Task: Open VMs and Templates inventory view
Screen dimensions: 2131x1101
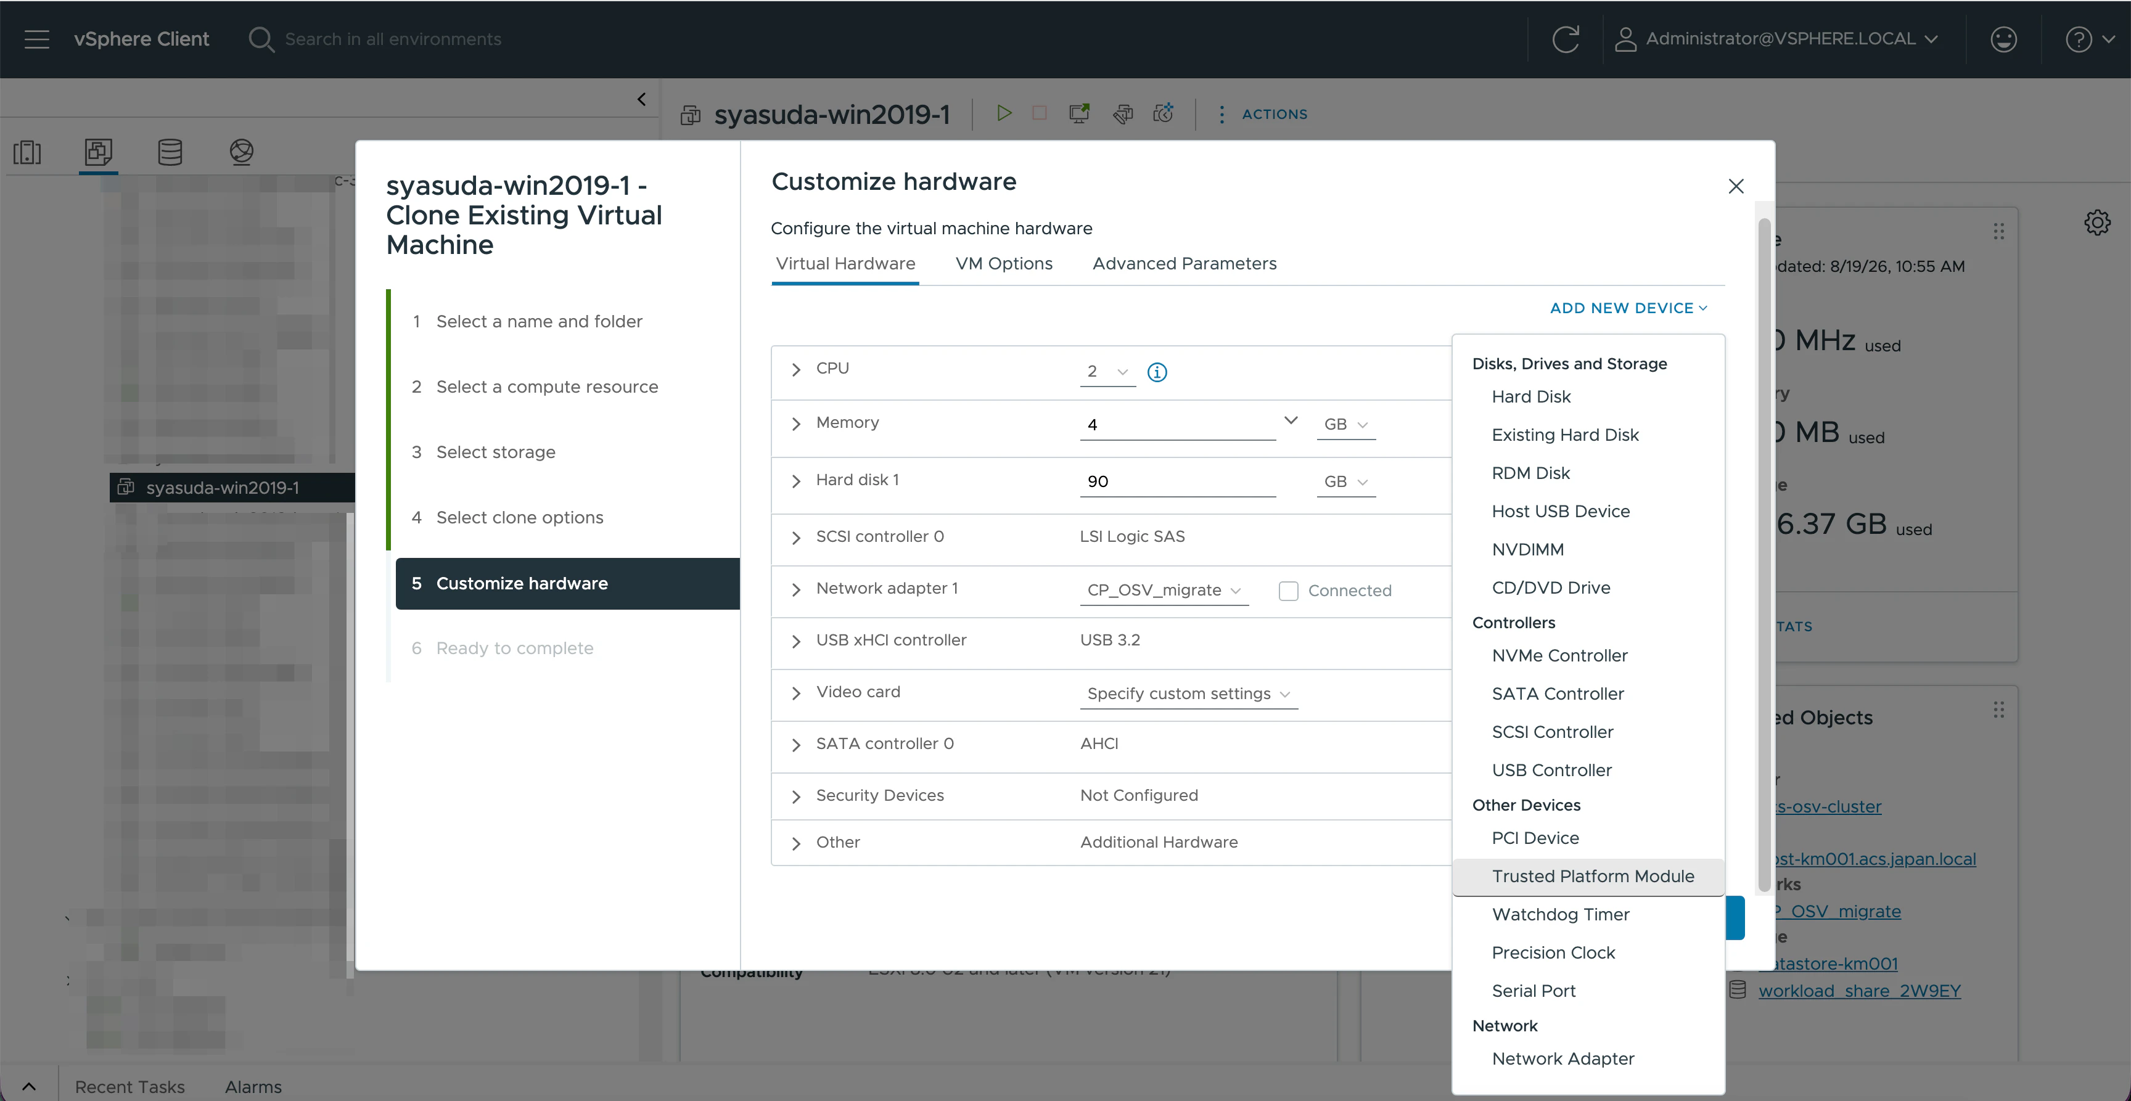Action: tap(99, 152)
